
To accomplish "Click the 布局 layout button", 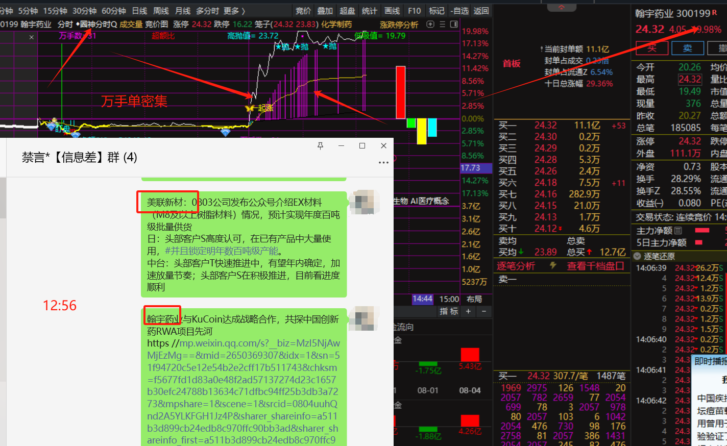I will (474, 299).
